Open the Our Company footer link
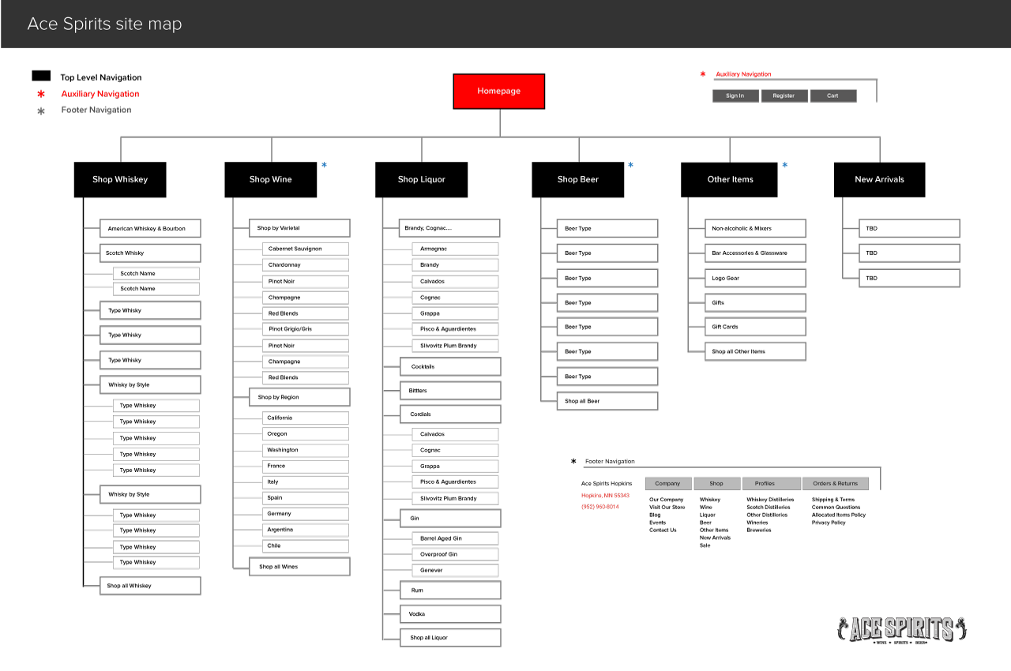This screenshot has width=1011, height=671. 667,500
